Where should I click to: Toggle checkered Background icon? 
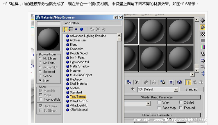click(202, 34)
